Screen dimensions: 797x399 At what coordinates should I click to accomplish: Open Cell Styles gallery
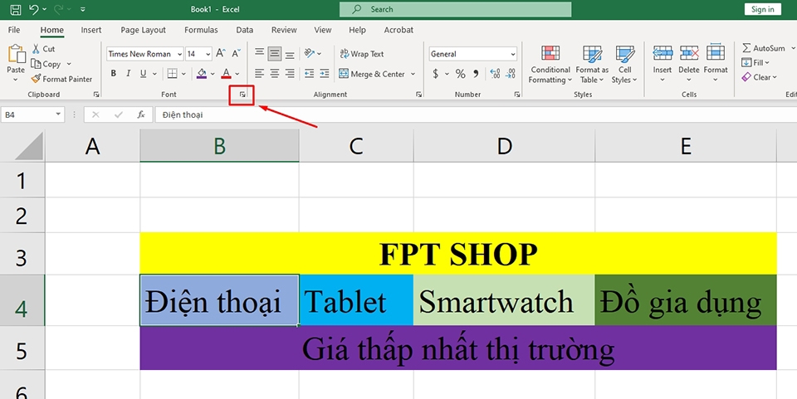pyautogui.click(x=624, y=65)
